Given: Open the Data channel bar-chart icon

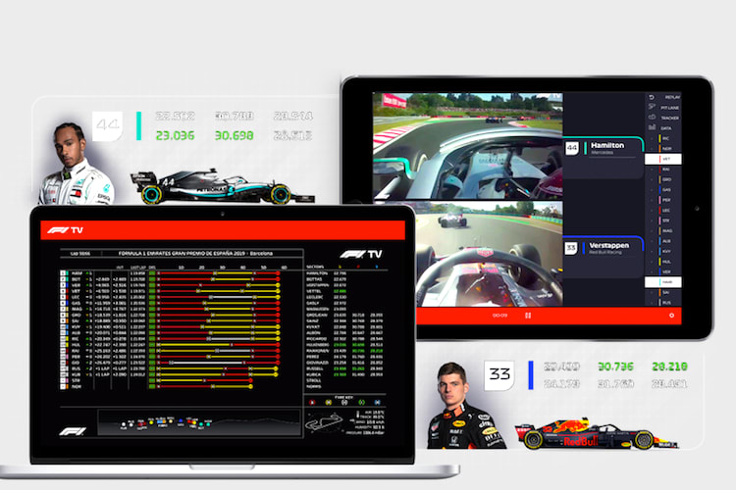Looking at the screenshot, I should click(x=652, y=127).
